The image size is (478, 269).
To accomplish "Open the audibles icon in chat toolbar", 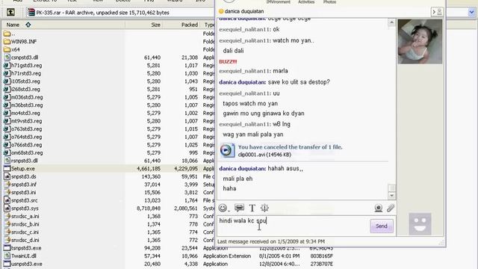I will tap(239, 208).
